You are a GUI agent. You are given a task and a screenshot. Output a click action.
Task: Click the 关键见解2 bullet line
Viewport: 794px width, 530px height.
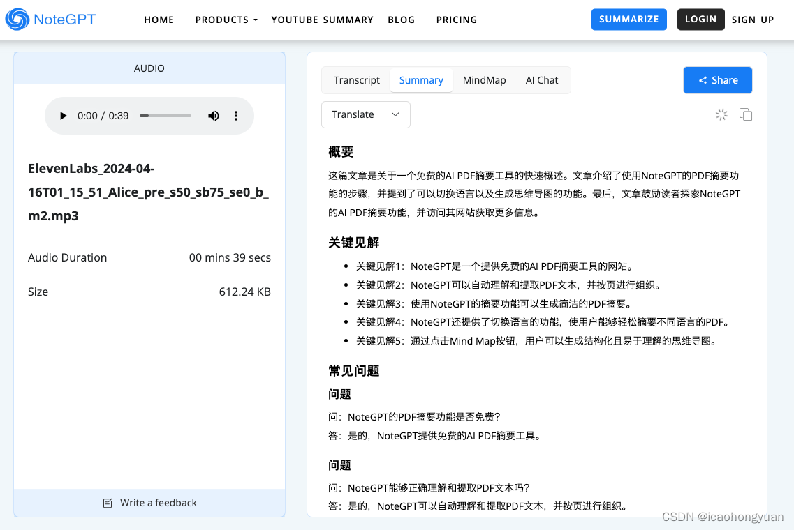tap(508, 285)
